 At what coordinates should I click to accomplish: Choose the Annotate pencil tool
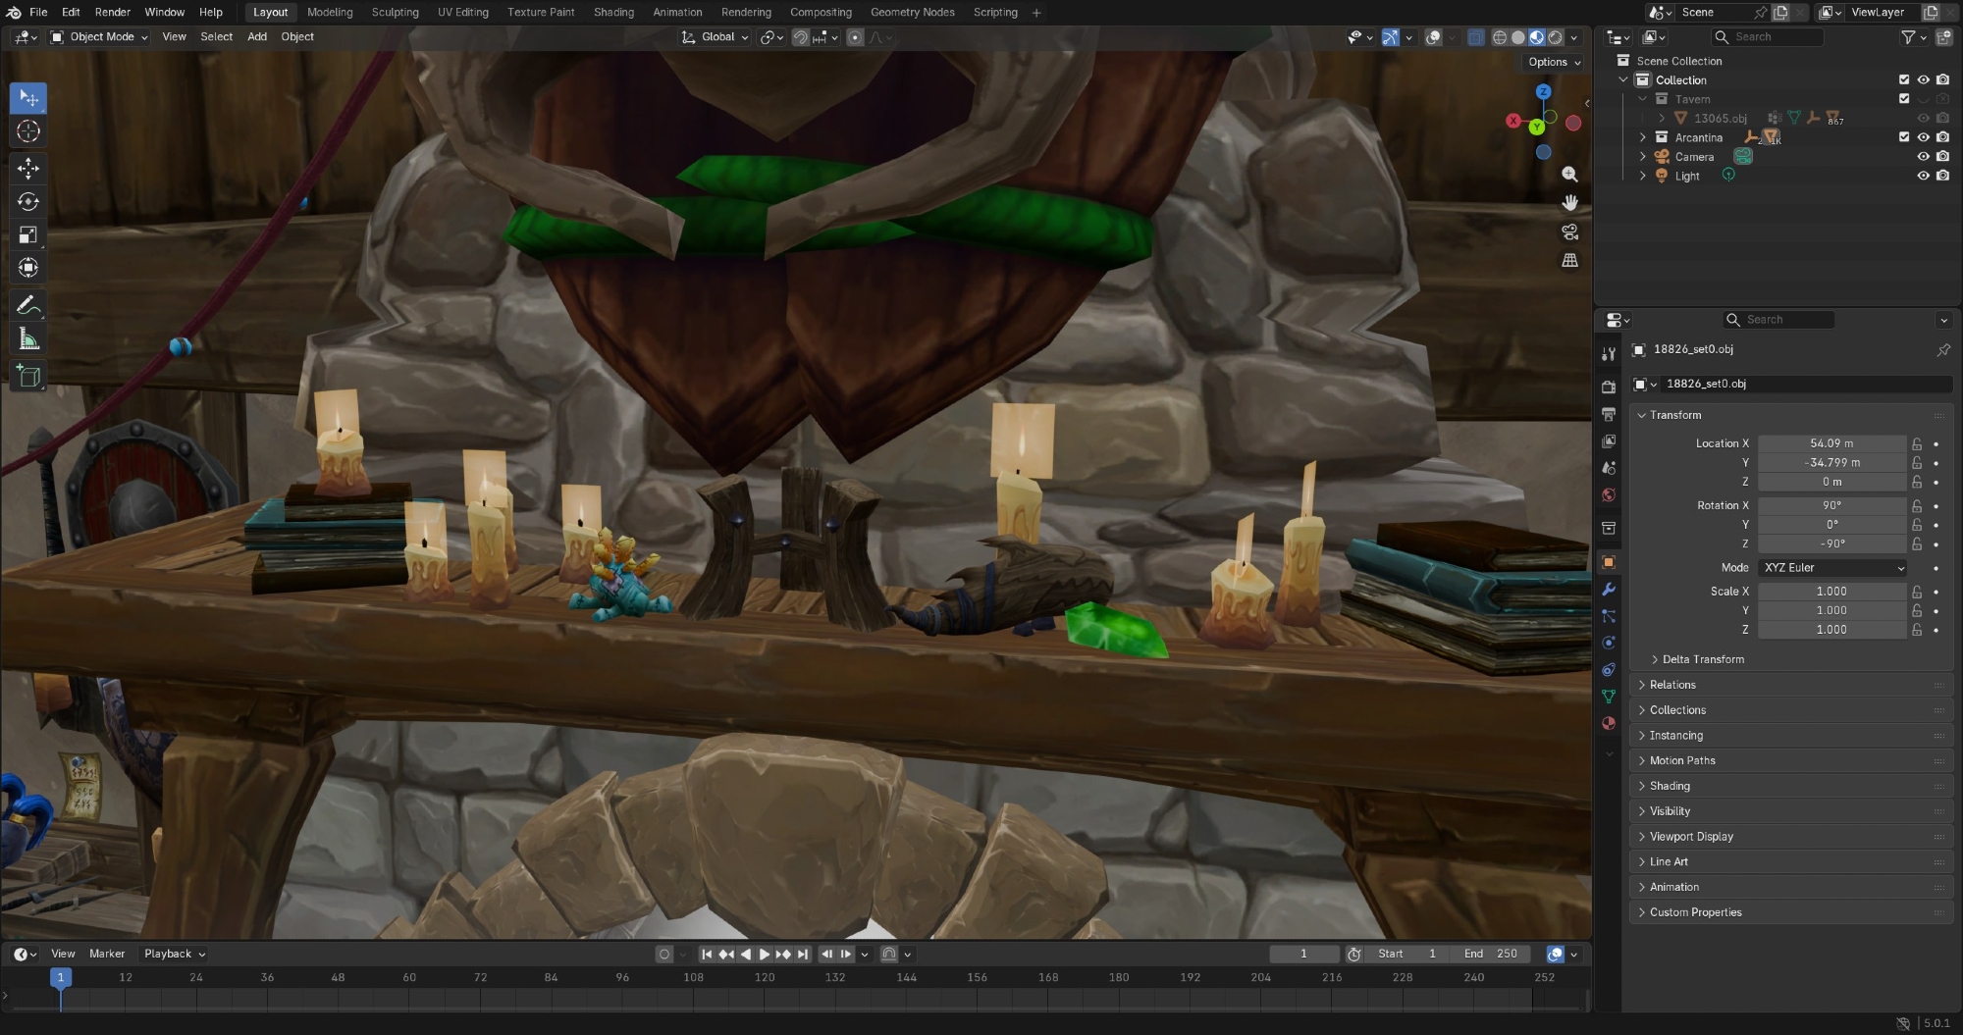[x=27, y=306]
